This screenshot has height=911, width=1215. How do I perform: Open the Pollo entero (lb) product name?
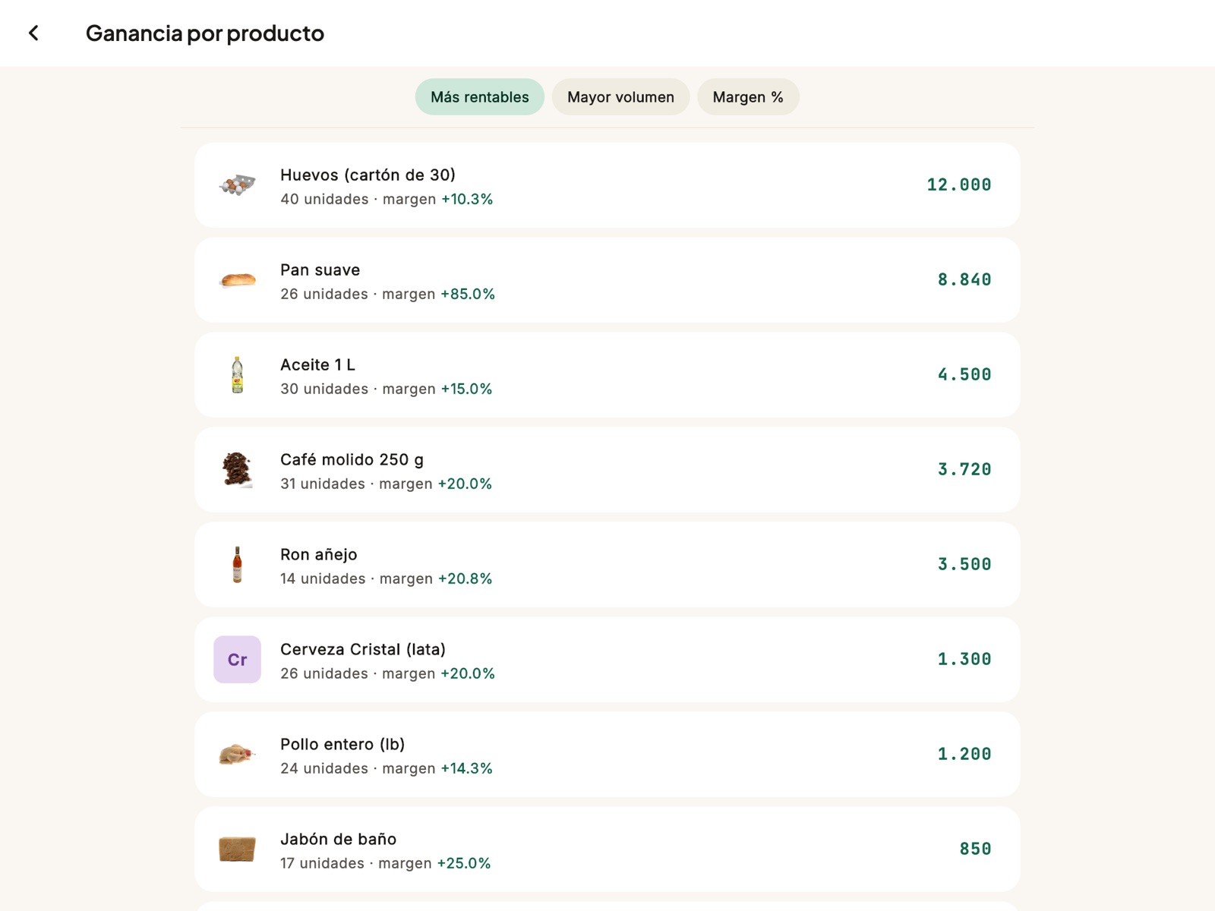pyautogui.click(x=342, y=744)
